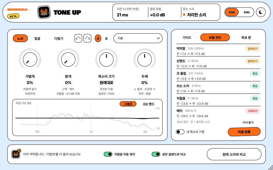Open the 기본 preset dropdown
The height and width of the screenshot is (170, 273).
coord(138,38)
